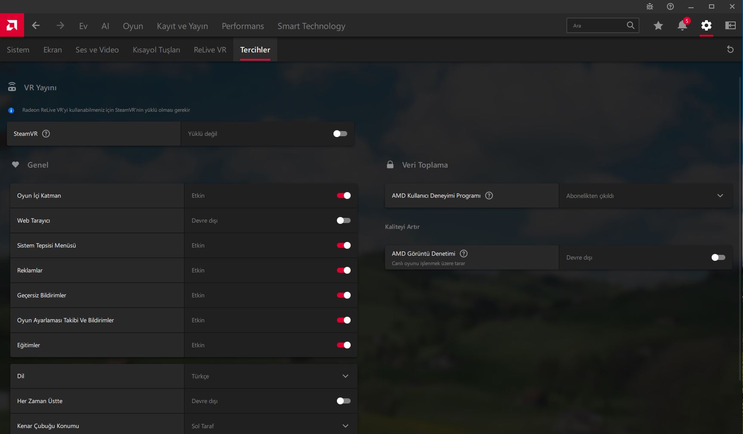The height and width of the screenshot is (434, 743).
Task: Click the SteamVR label
Action: (x=25, y=134)
